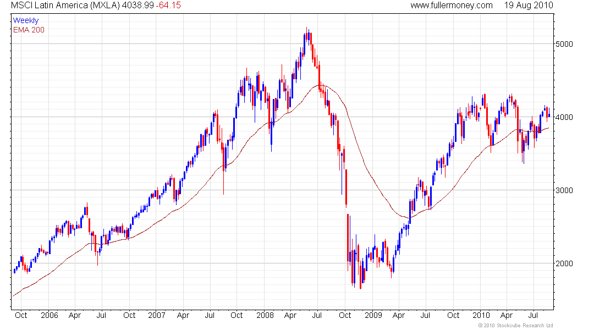Image resolution: width=605 pixels, height=330 pixels.
Task: Select the blue Weekly legend label
Action: 26,20
